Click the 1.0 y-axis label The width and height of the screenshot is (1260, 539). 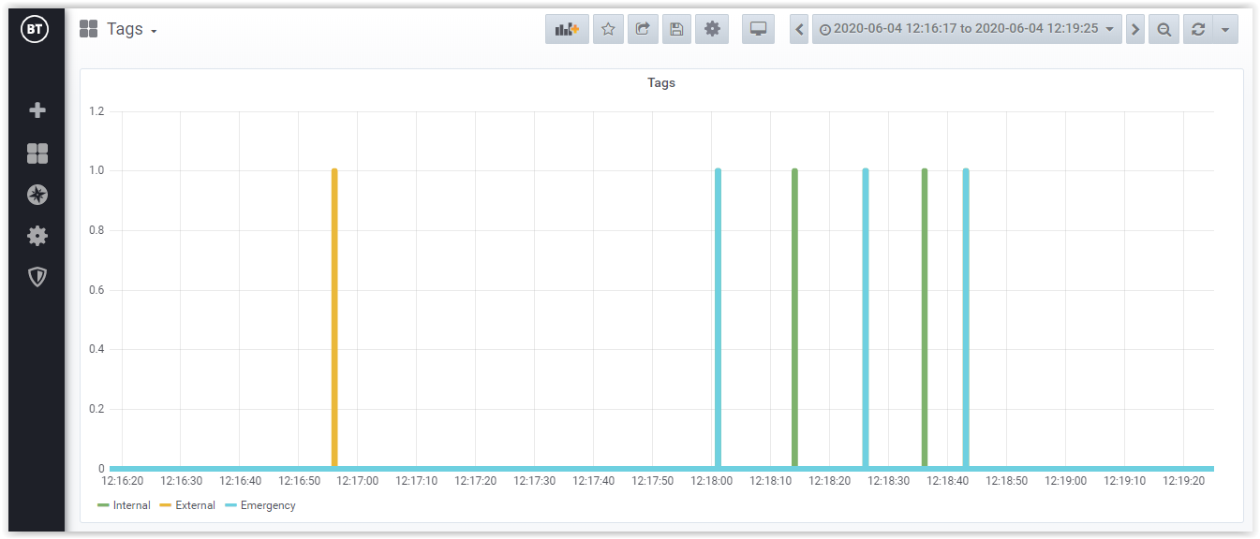click(x=96, y=171)
